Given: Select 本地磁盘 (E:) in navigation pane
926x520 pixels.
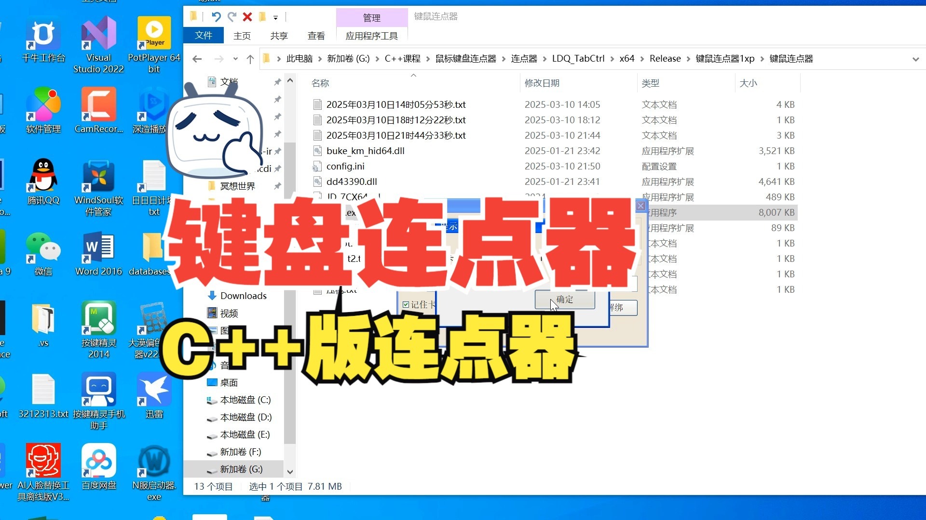Looking at the screenshot, I should pyautogui.click(x=238, y=434).
